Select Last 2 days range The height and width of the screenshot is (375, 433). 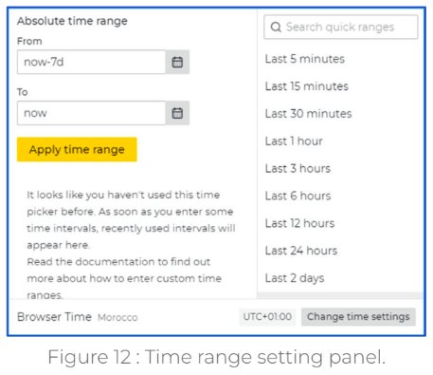click(295, 278)
